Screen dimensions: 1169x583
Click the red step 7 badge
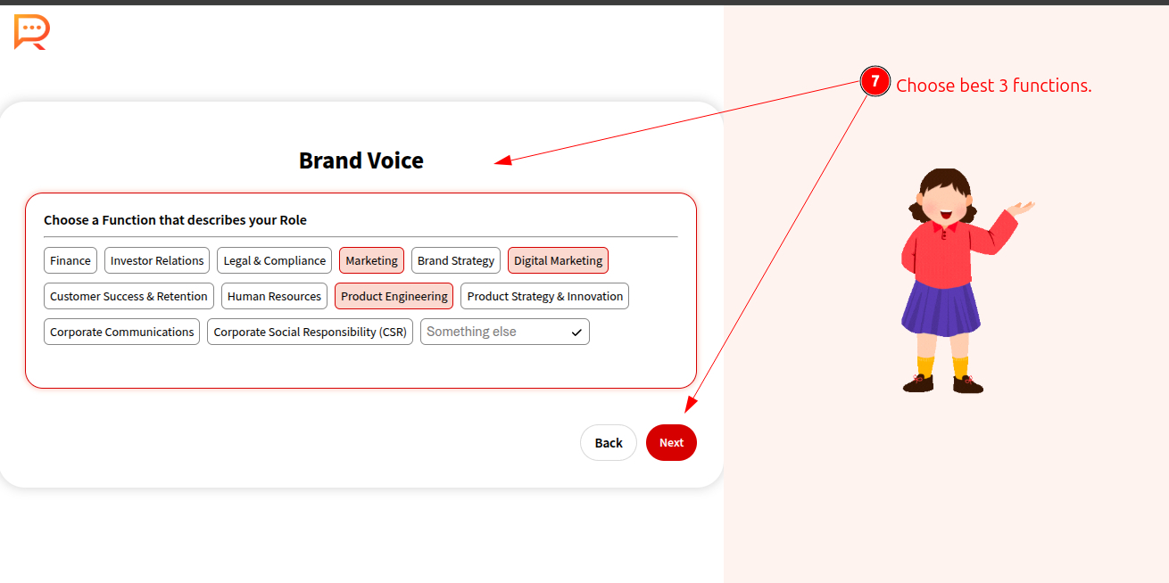[x=875, y=82]
